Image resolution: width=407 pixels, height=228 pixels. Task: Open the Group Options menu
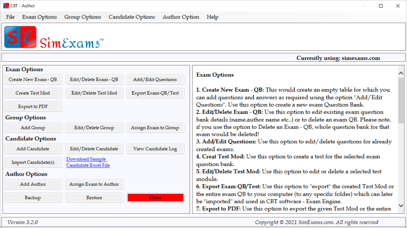coord(83,17)
